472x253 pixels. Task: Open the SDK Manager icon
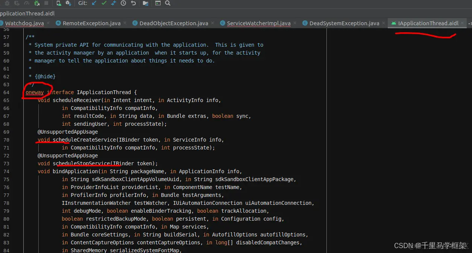coord(68,3)
